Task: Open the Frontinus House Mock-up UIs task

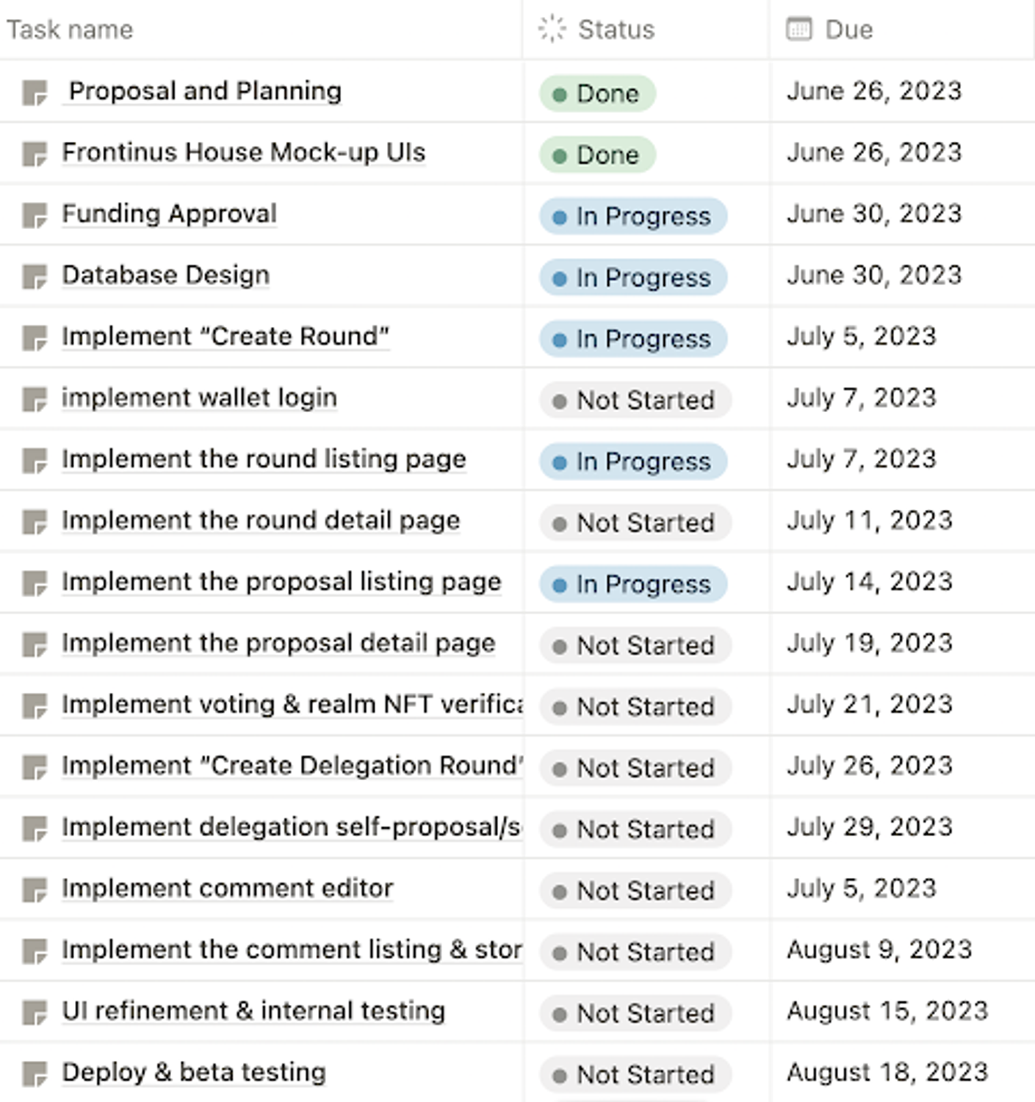Action: [x=243, y=153]
